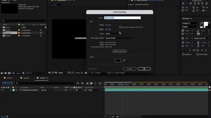Open the Project flowchart view icon
The image size is (211, 118).
[x=45, y=27]
